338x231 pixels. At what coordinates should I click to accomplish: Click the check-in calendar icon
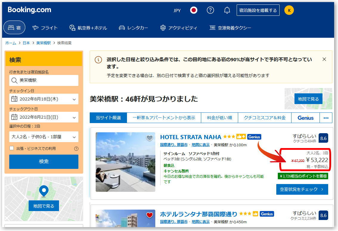(14, 99)
